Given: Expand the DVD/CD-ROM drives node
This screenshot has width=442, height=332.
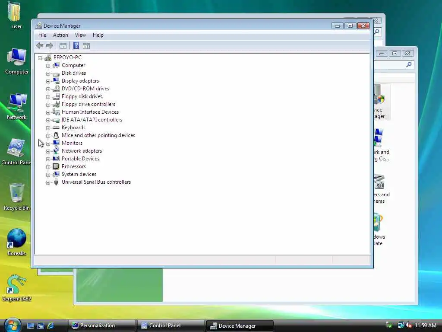Looking at the screenshot, I should click(x=48, y=89).
